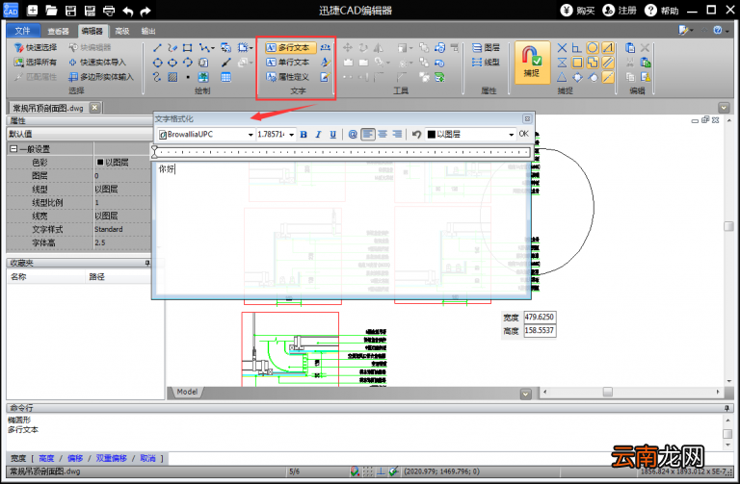This screenshot has width=740, height=484.
Task: Undo the last action in title bar
Action: point(128,11)
